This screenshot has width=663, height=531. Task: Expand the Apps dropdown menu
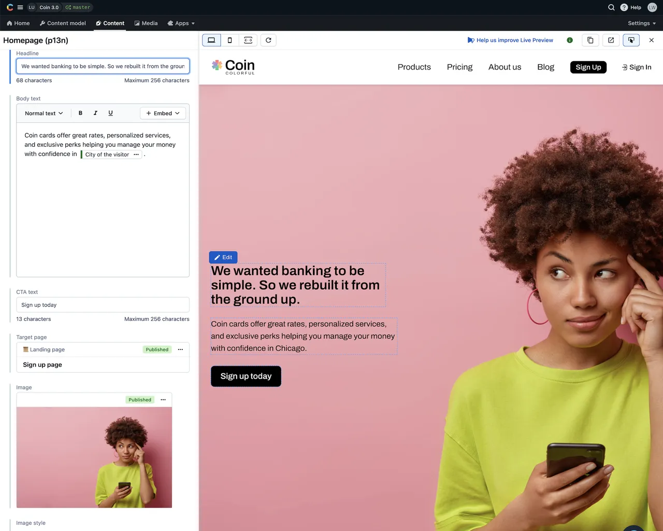coord(181,23)
